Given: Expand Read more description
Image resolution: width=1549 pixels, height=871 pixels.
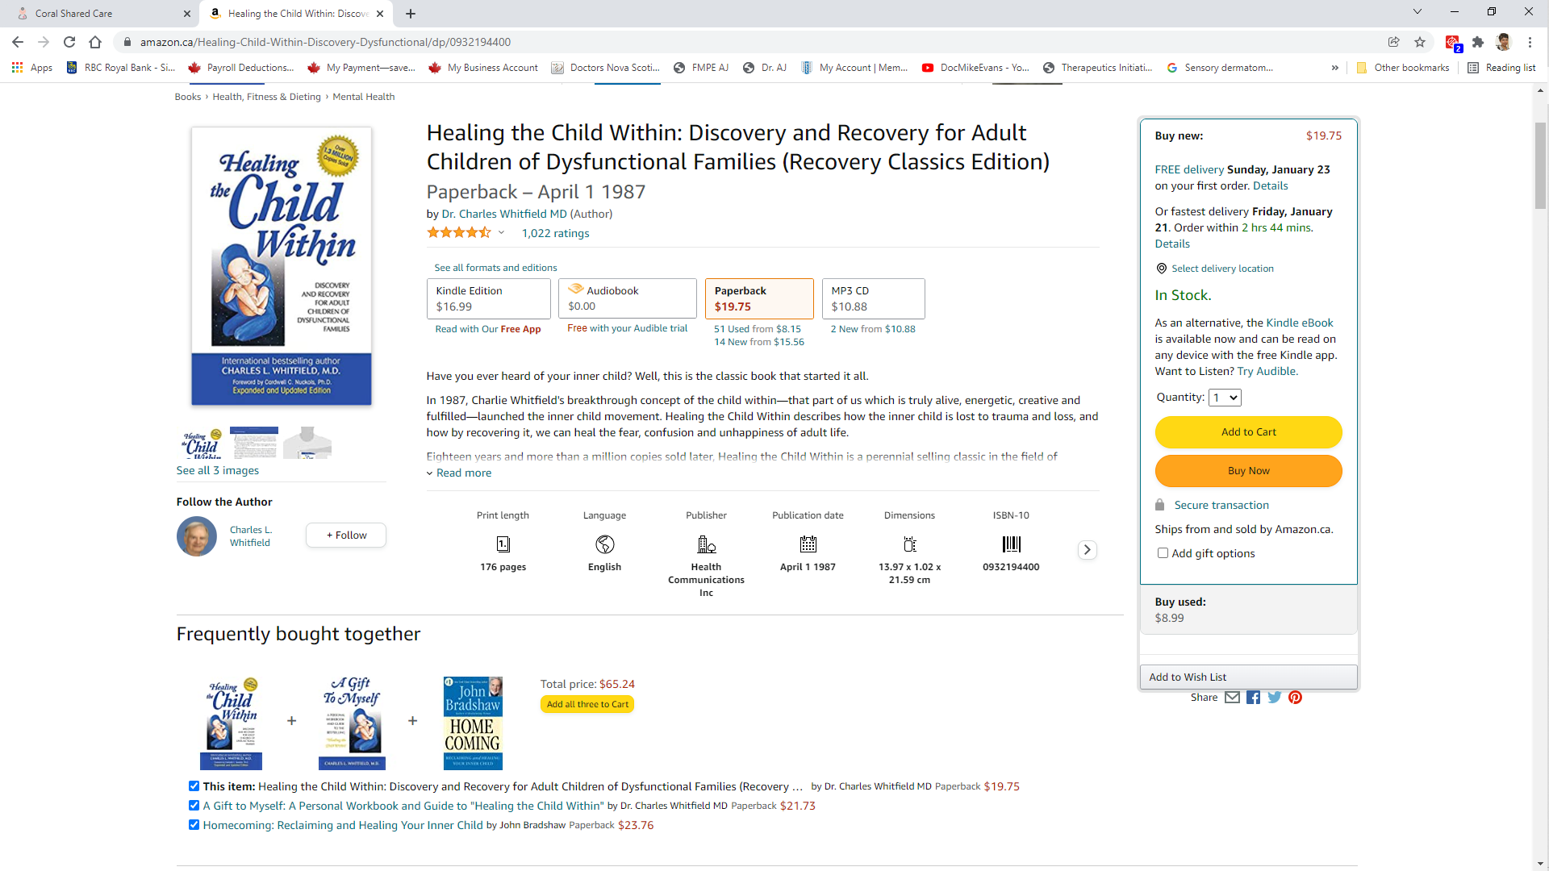Looking at the screenshot, I should click(463, 473).
